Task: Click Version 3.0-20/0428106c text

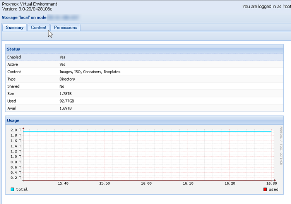Action: click(x=27, y=9)
